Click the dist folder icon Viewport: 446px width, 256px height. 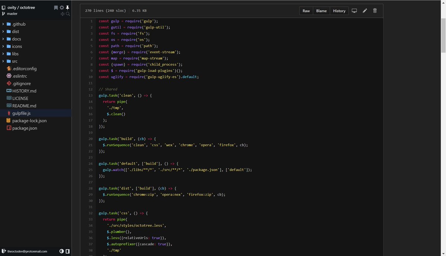pyautogui.click(x=9, y=32)
